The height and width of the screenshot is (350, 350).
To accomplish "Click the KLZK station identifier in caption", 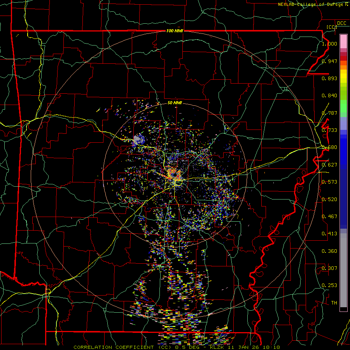I will coord(218,347).
